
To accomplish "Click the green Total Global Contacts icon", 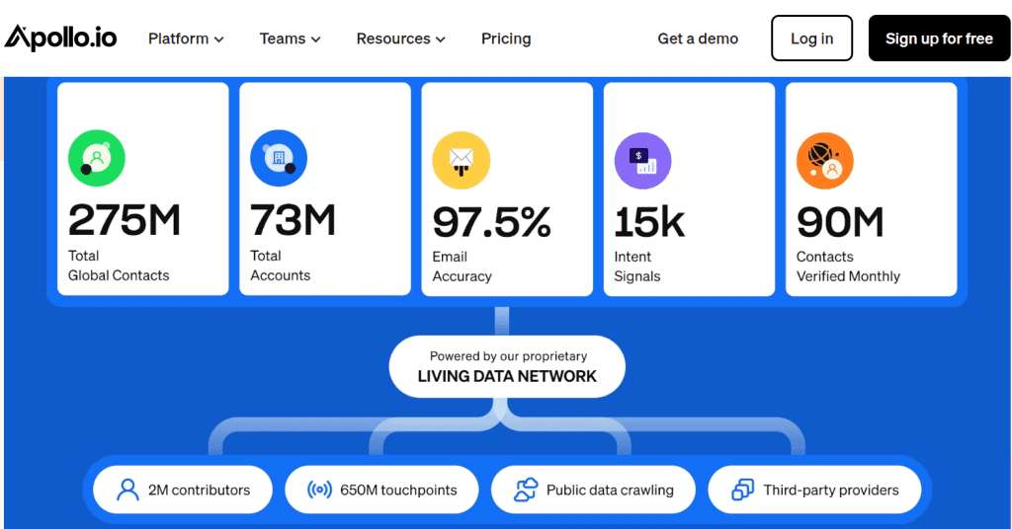I will 97,159.
